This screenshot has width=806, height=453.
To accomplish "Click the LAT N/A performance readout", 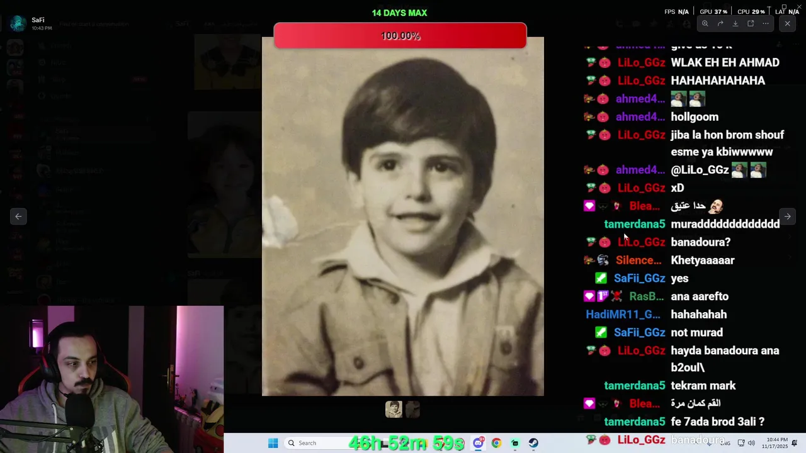I will pos(787,12).
